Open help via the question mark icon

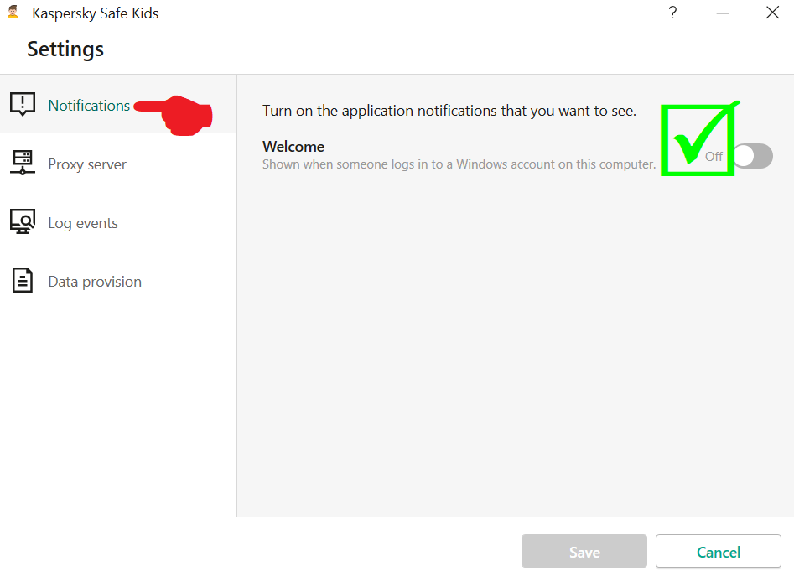click(672, 13)
